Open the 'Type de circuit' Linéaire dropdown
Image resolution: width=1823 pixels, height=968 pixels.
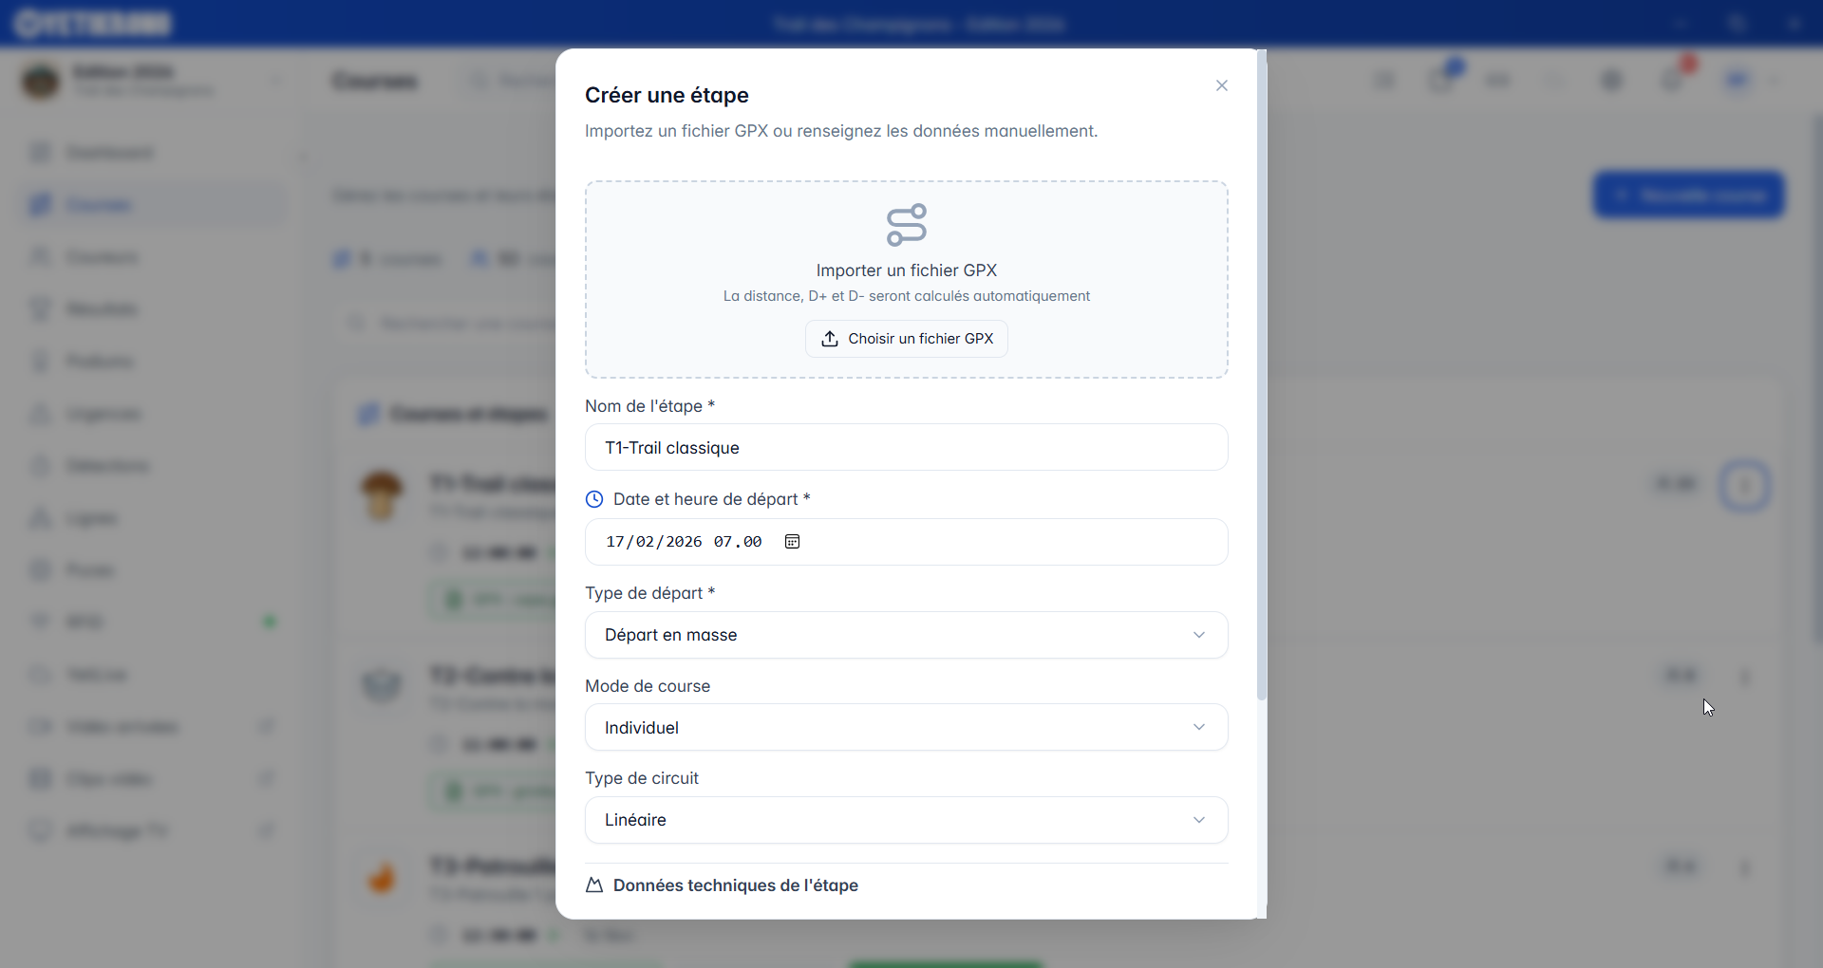pos(906,820)
